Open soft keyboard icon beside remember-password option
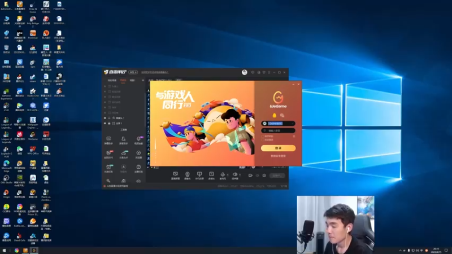452x254 pixels. tap(294, 136)
